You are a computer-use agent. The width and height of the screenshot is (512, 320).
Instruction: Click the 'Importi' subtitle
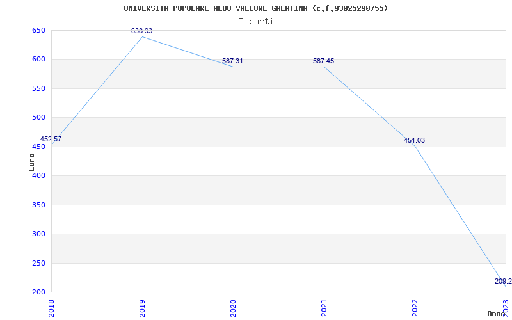pyautogui.click(x=256, y=22)
